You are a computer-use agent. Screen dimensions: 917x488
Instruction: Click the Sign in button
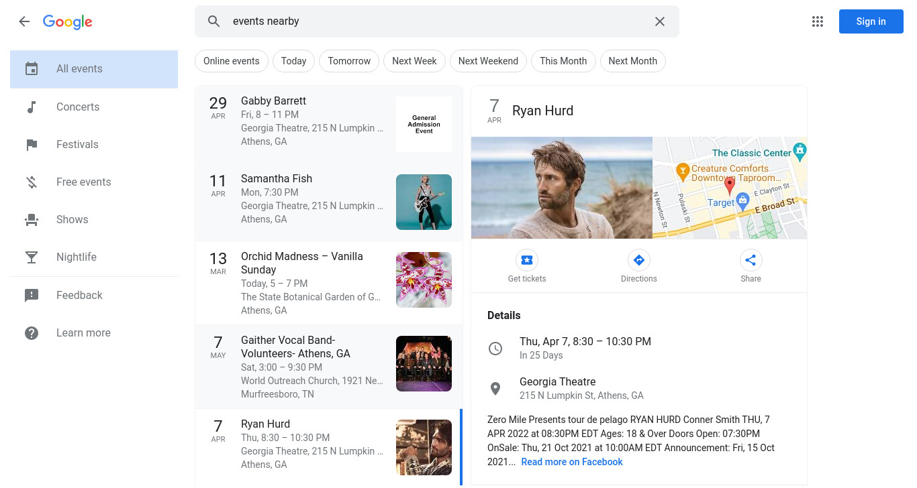click(x=871, y=21)
